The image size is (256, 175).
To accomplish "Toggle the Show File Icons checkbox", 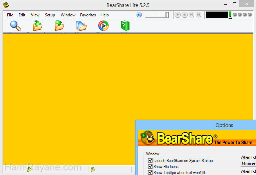I will (151, 167).
